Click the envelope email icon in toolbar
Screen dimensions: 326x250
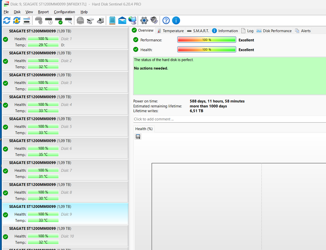click(x=122, y=20)
